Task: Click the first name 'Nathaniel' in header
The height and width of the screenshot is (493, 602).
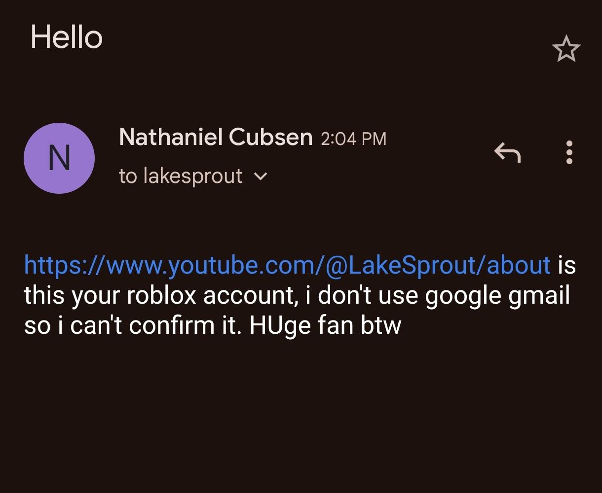Action: coord(171,137)
